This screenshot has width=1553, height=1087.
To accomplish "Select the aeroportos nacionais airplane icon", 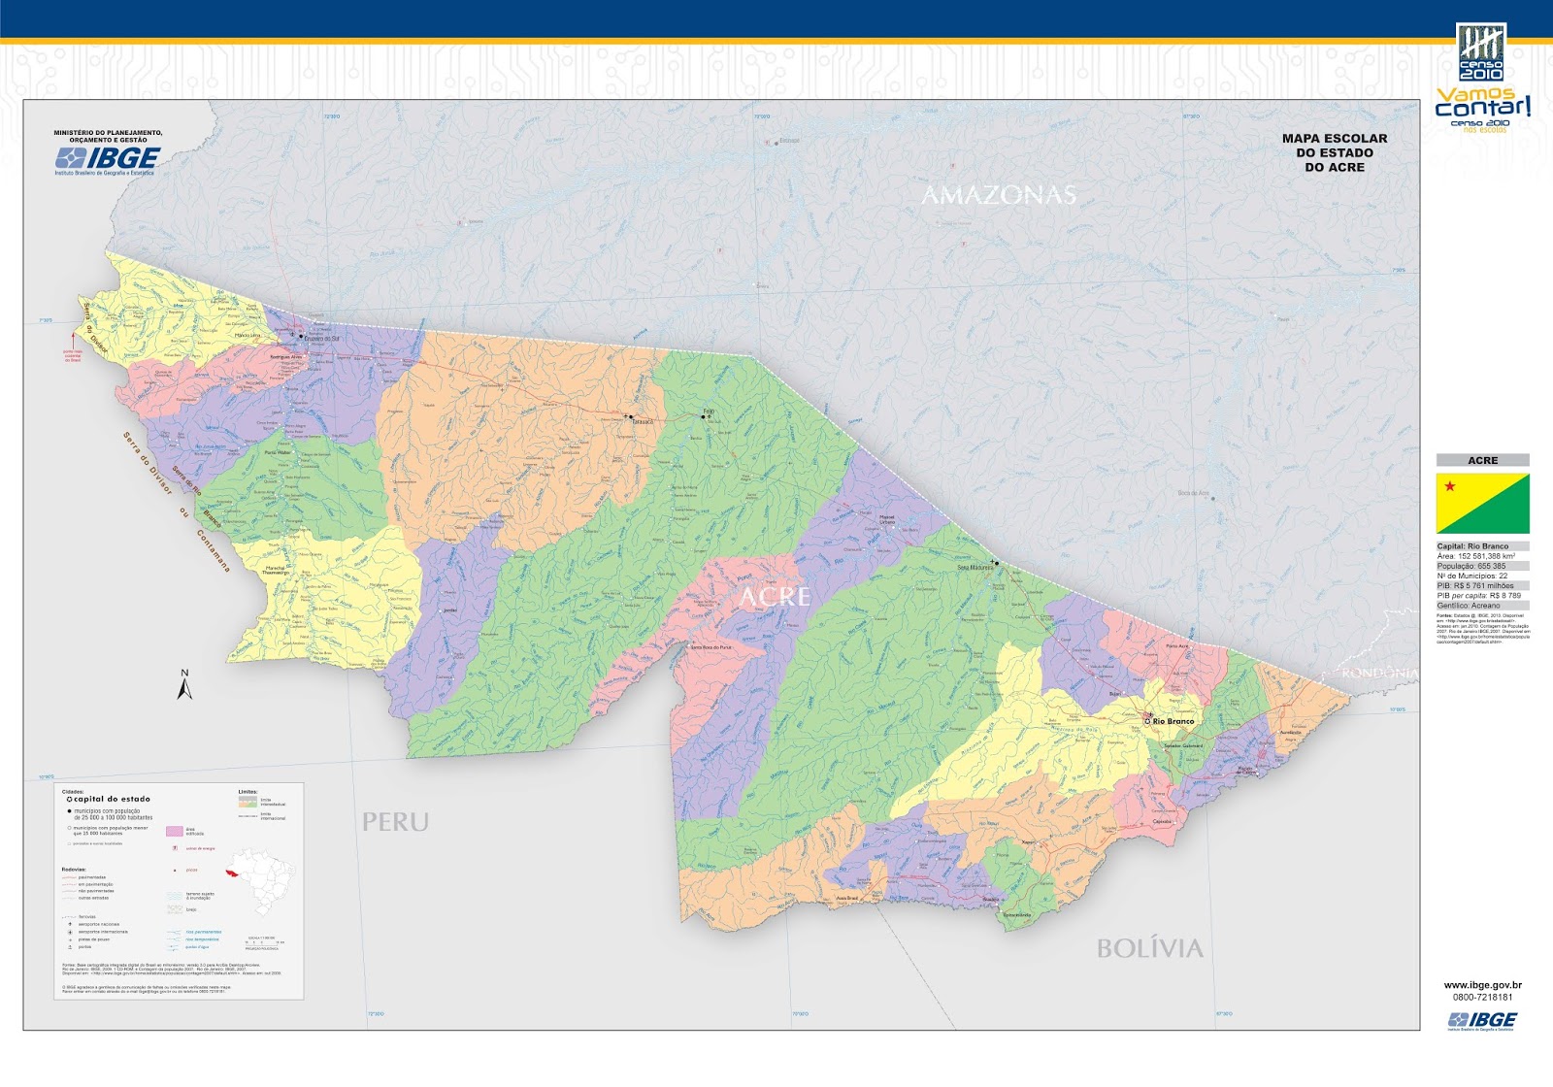I will coord(70,924).
